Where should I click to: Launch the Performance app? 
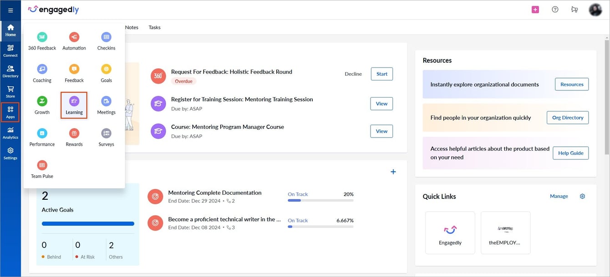[x=42, y=138]
